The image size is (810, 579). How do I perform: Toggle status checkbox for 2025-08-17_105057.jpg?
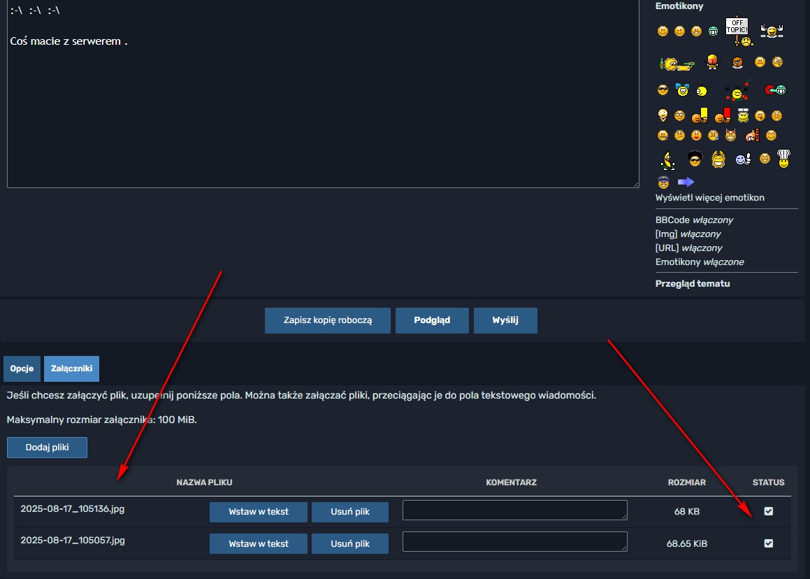(x=769, y=543)
